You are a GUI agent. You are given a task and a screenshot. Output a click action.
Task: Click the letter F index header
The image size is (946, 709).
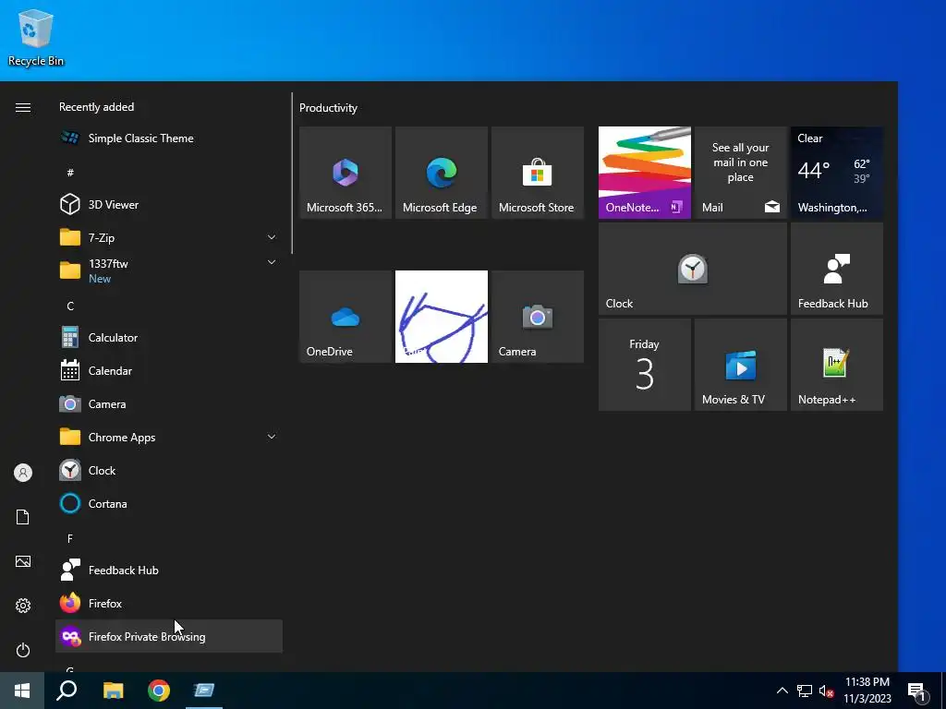point(70,538)
